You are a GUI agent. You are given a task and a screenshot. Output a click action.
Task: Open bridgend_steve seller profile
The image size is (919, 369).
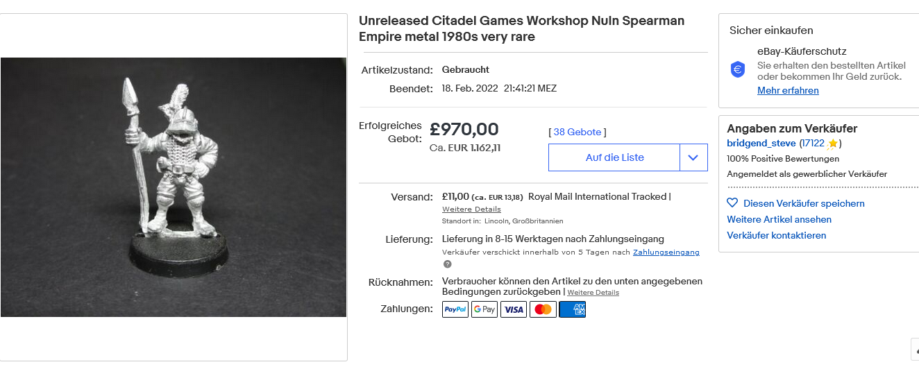pos(761,144)
